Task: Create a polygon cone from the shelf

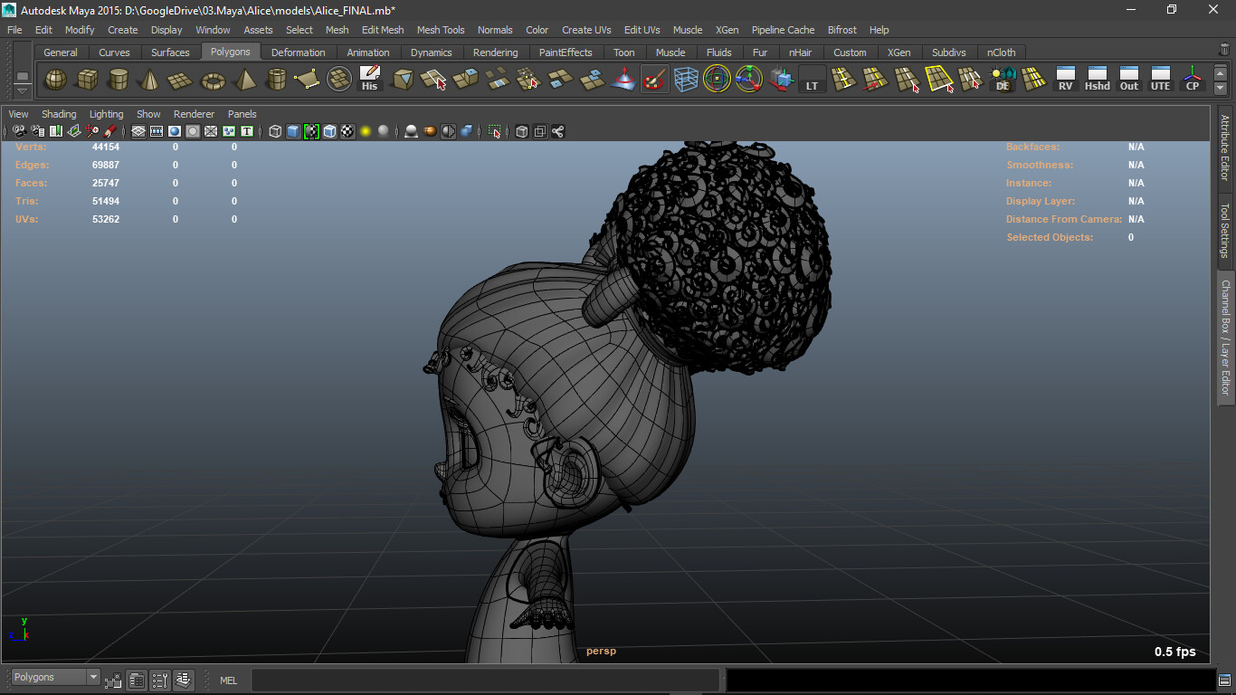Action: (149, 81)
